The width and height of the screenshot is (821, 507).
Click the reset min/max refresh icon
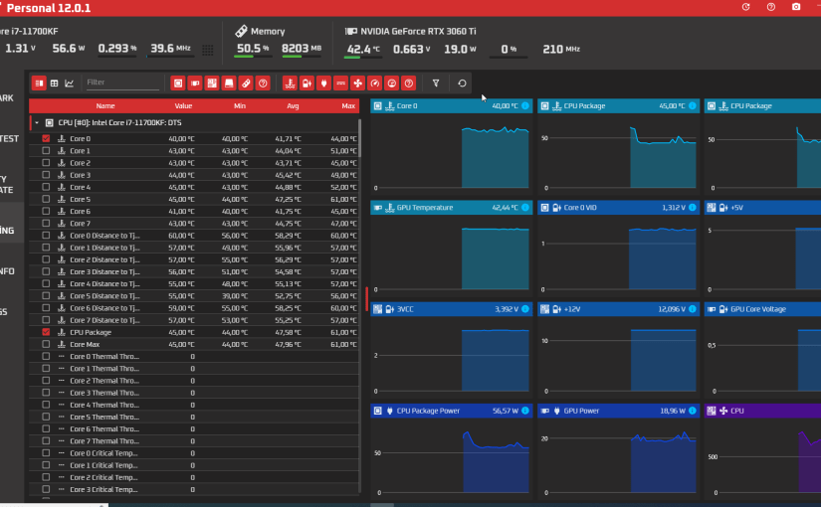pyautogui.click(x=462, y=84)
